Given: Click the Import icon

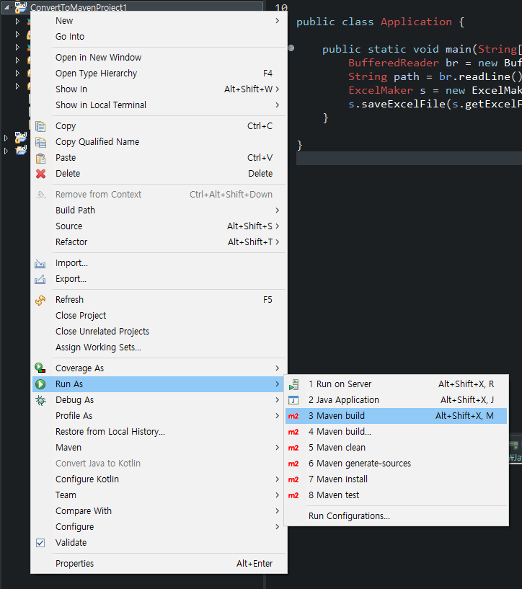Looking at the screenshot, I should tap(40, 263).
